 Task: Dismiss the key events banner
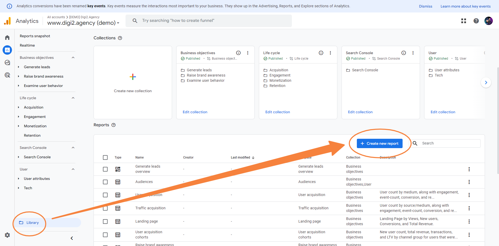[425, 6]
